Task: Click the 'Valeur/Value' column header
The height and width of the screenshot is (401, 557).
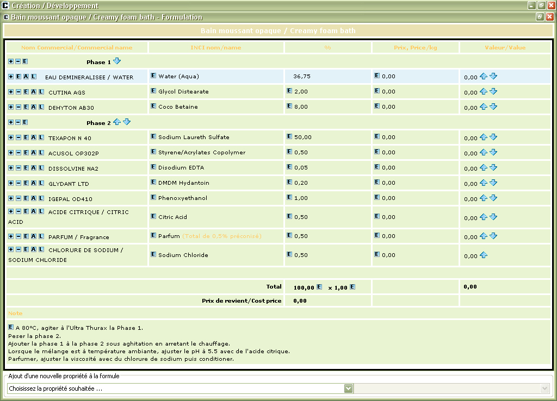Action: pyautogui.click(x=505, y=48)
